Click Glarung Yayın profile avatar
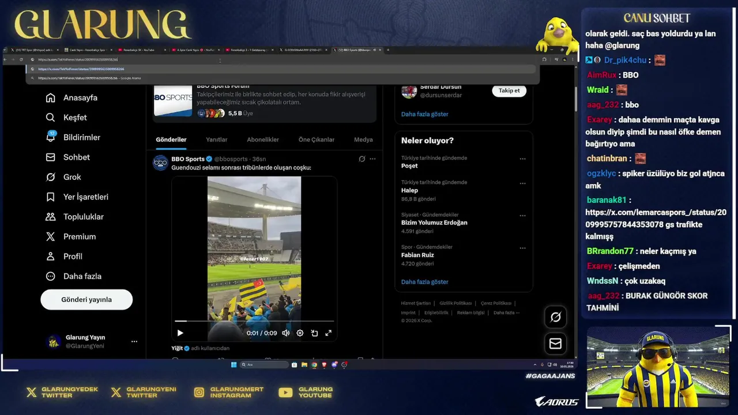 (54, 342)
